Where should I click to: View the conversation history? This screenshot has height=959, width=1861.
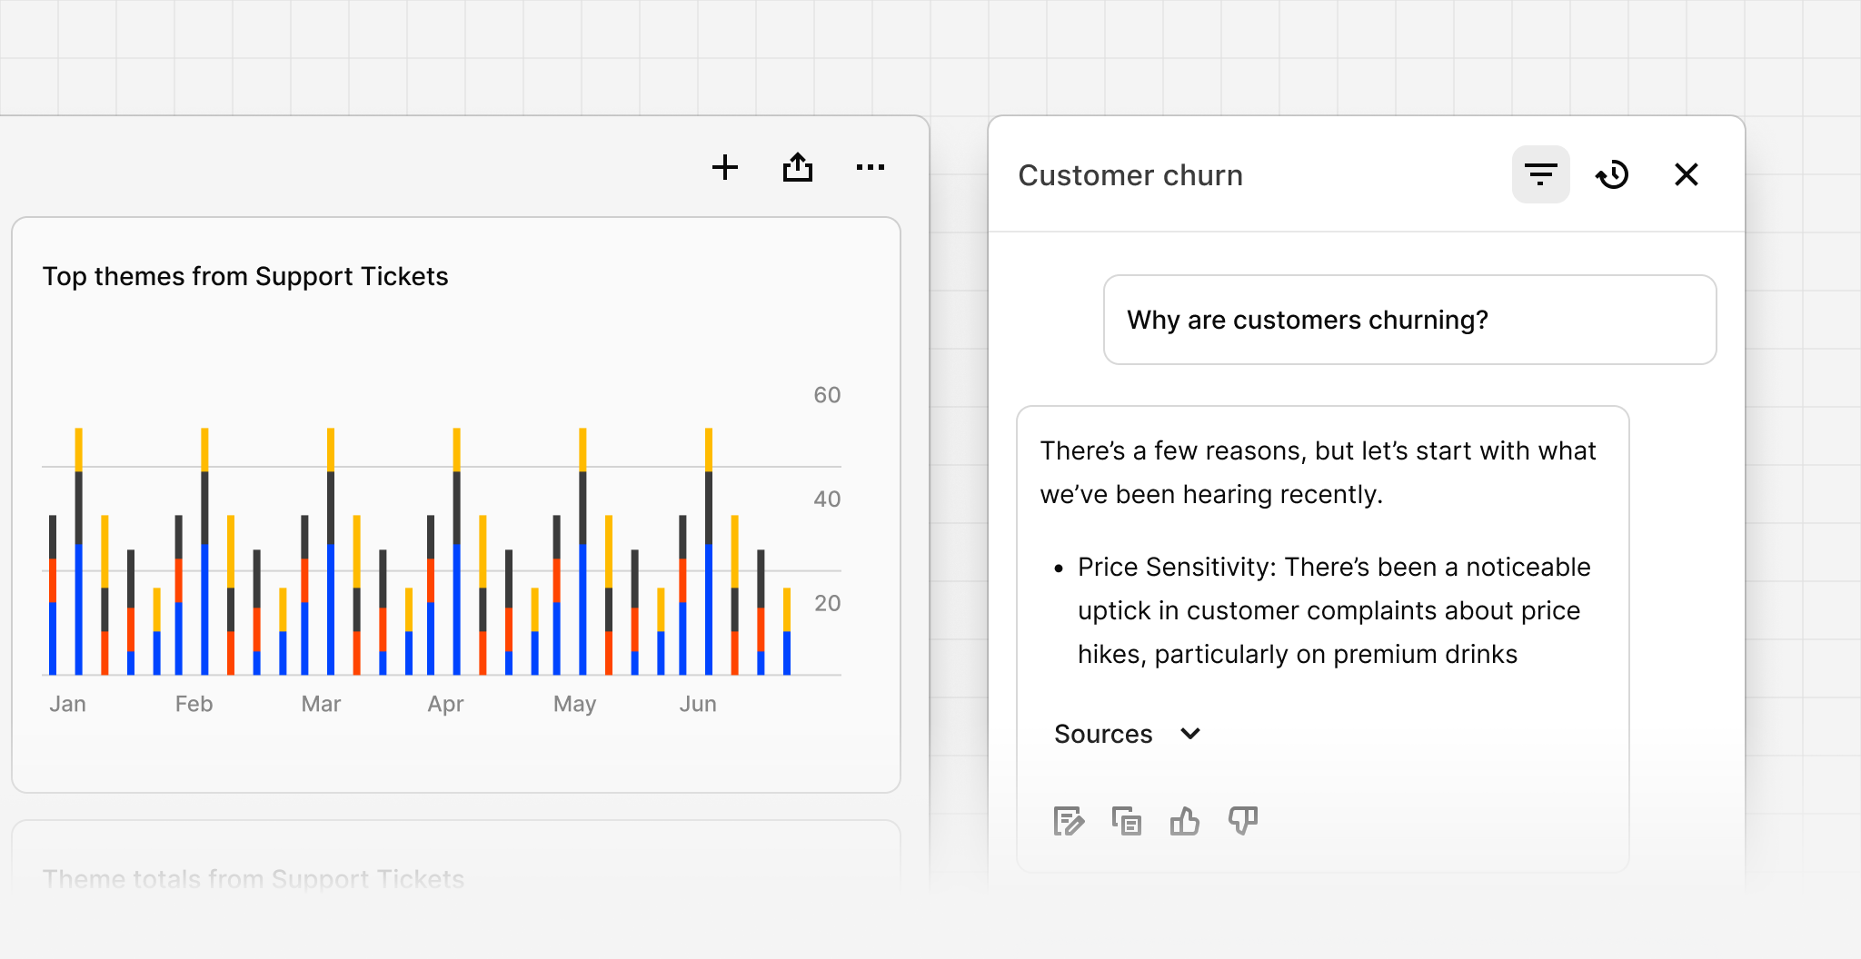[x=1614, y=173]
